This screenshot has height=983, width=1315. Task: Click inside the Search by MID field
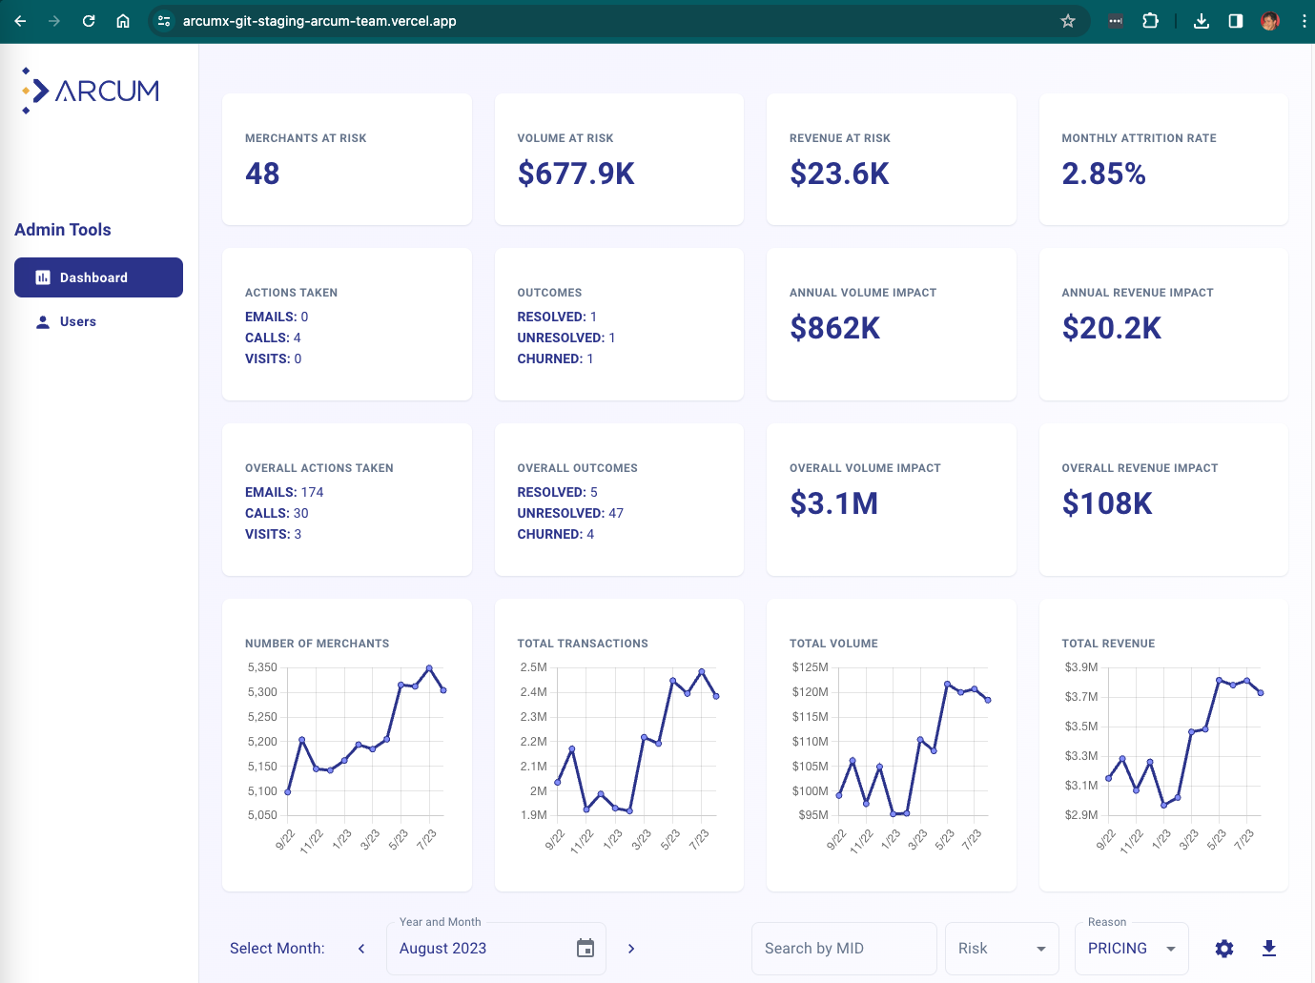click(843, 948)
